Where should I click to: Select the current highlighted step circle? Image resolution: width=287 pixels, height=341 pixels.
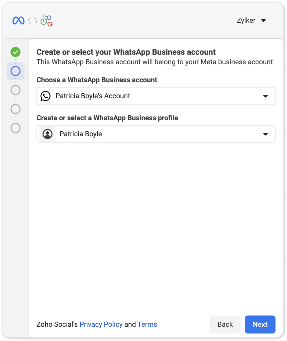[15, 71]
